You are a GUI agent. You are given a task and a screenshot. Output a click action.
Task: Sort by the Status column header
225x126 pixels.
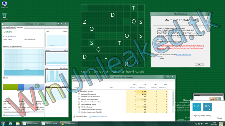coord(117,86)
